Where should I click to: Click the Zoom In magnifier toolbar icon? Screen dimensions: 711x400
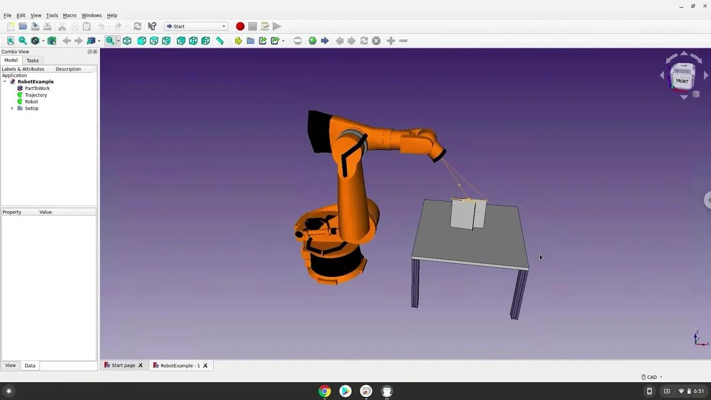[111, 40]
